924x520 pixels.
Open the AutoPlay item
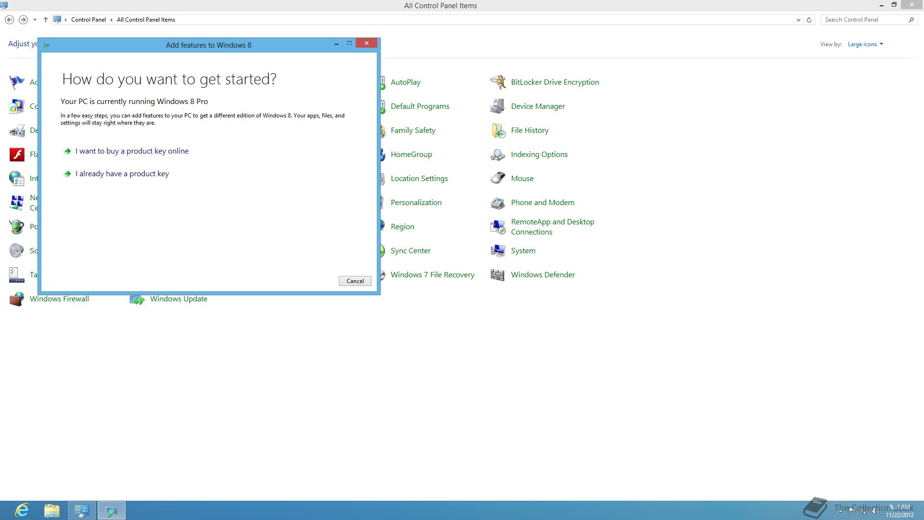click(406, 82)
